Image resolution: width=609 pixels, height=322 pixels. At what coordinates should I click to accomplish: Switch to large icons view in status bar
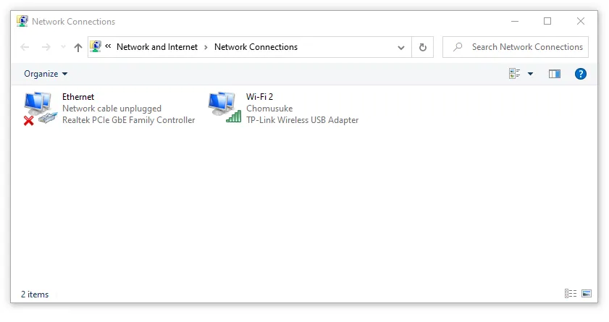(x=587, y=294)
